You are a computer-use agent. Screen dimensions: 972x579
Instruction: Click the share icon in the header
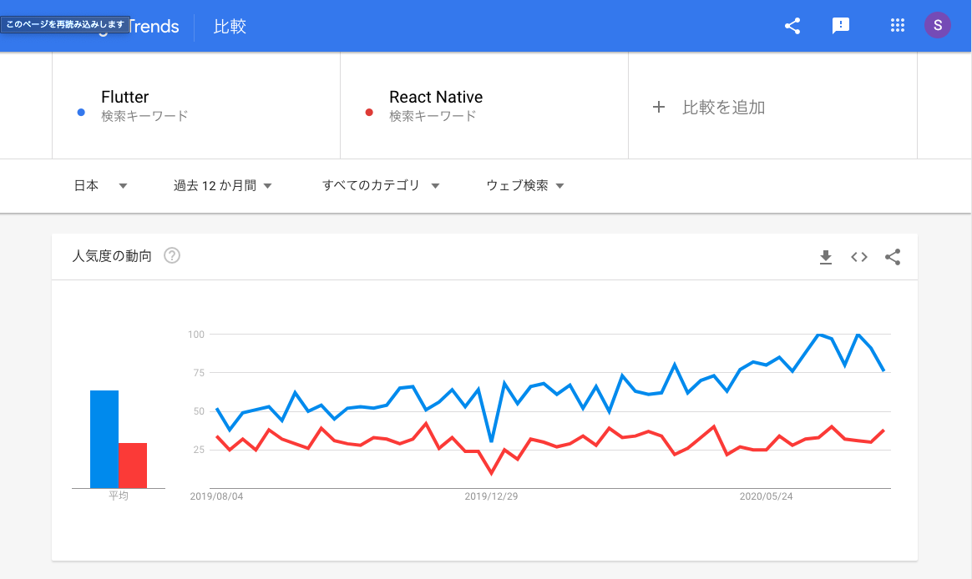[792, 26]
